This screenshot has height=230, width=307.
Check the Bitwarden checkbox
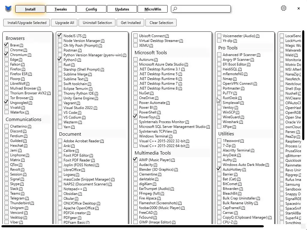pyautogui.click(x=219, y=189)
